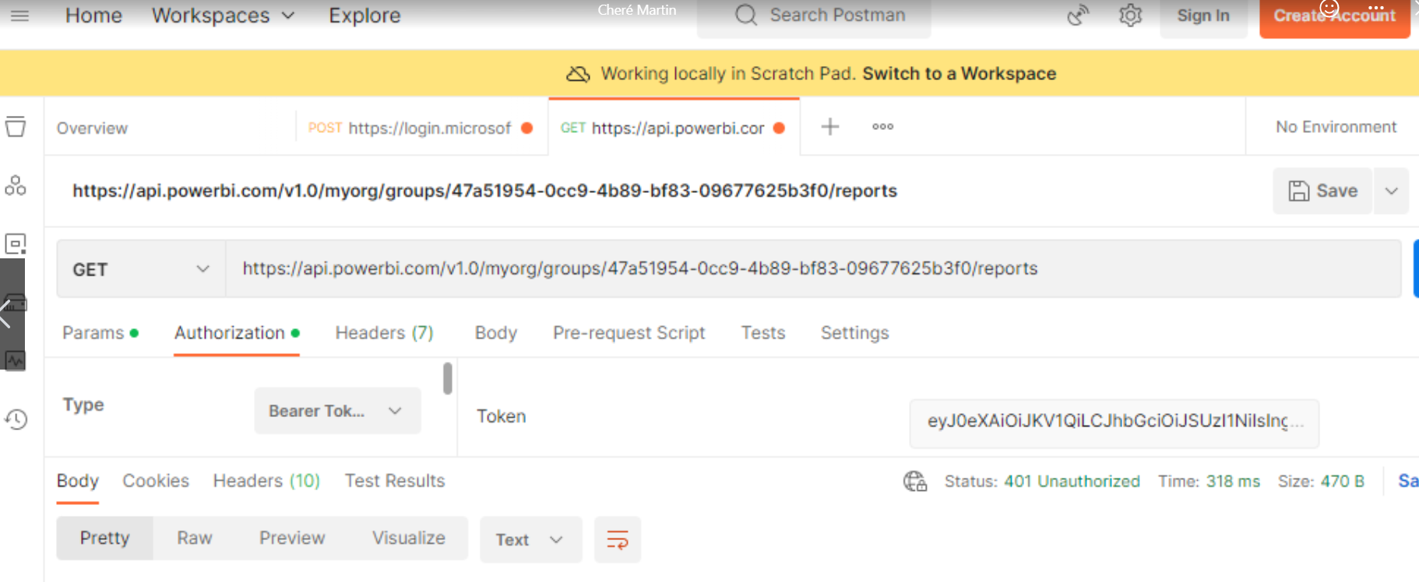Viewport: 1419px width, 582px height.
Task: Go to Home
Action: click(x=93, y=16)
